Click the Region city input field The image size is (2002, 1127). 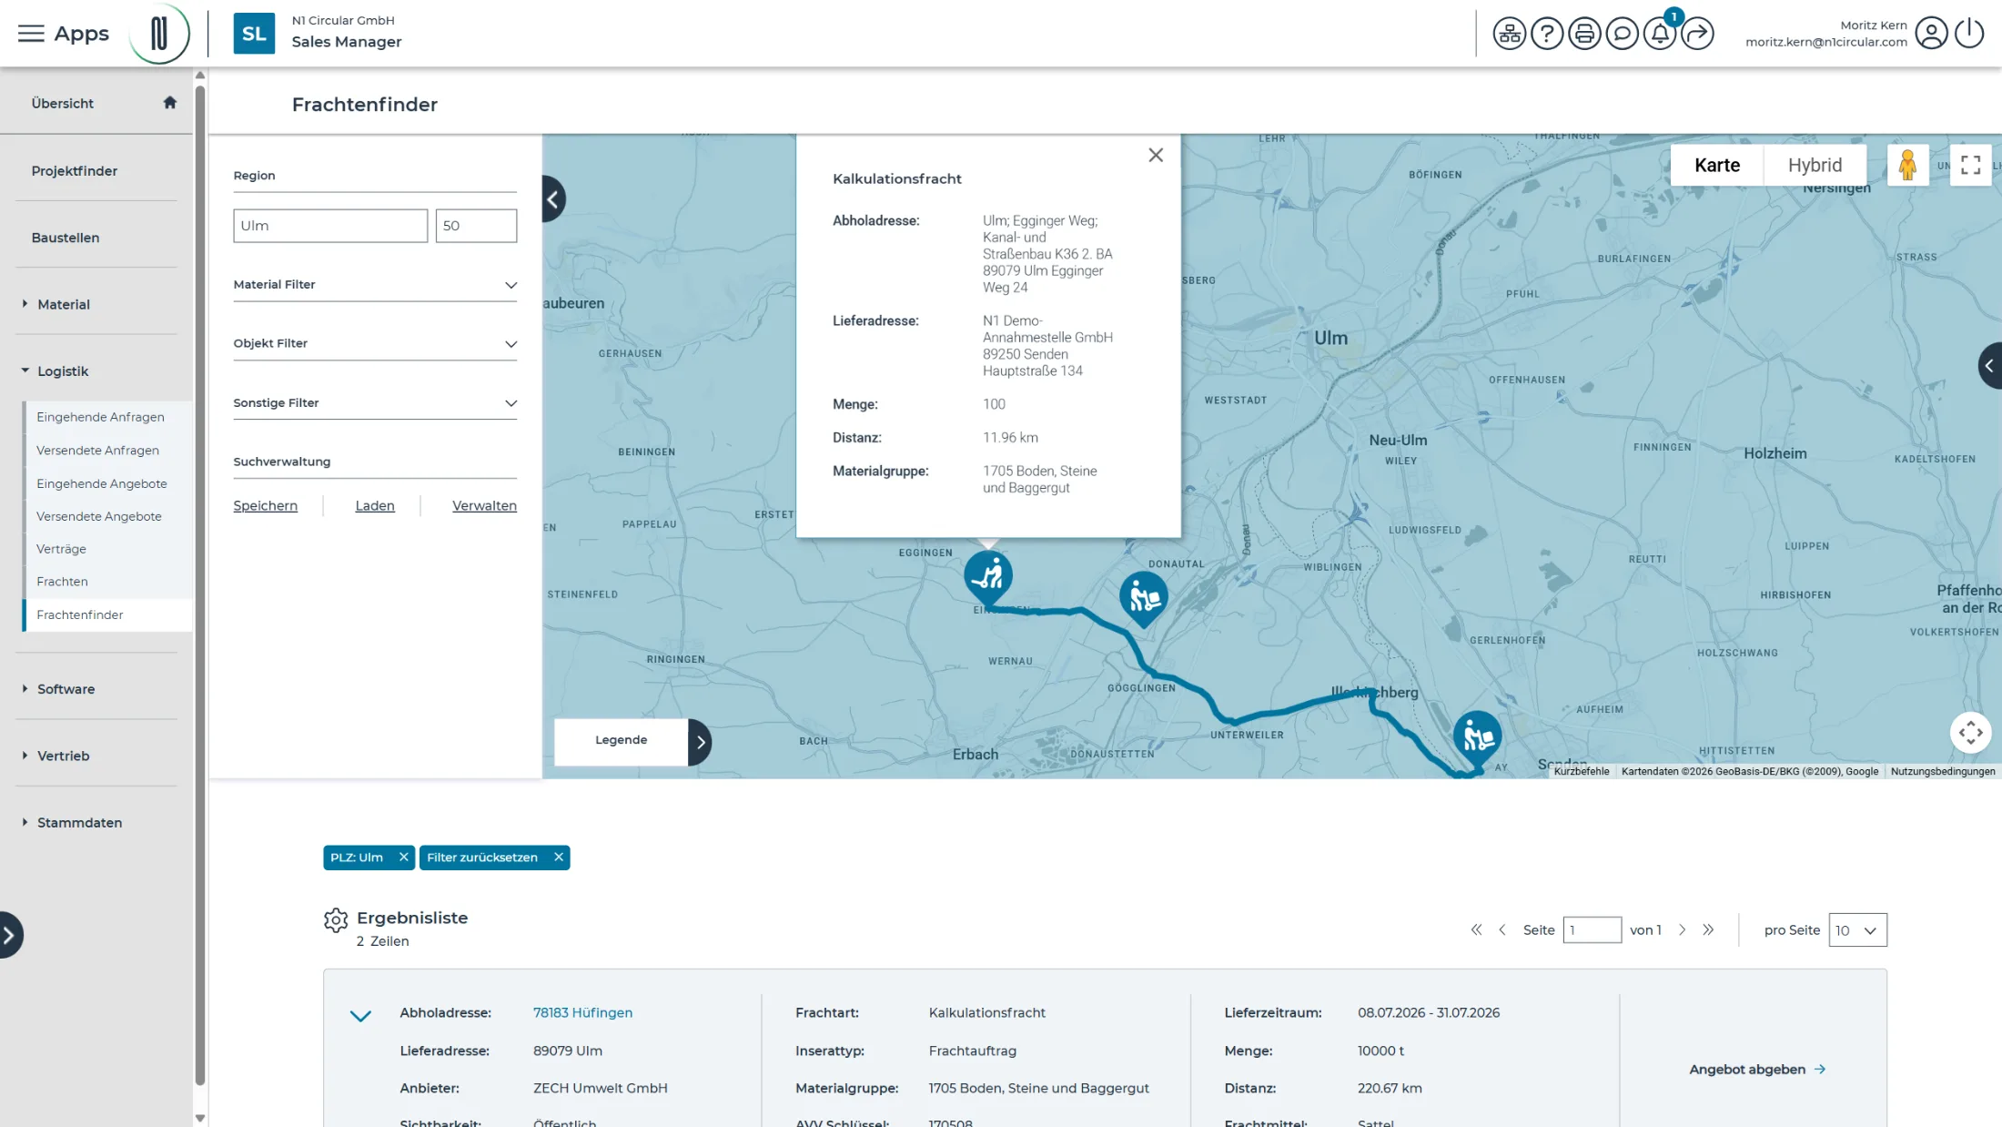[x=329, y=226]
